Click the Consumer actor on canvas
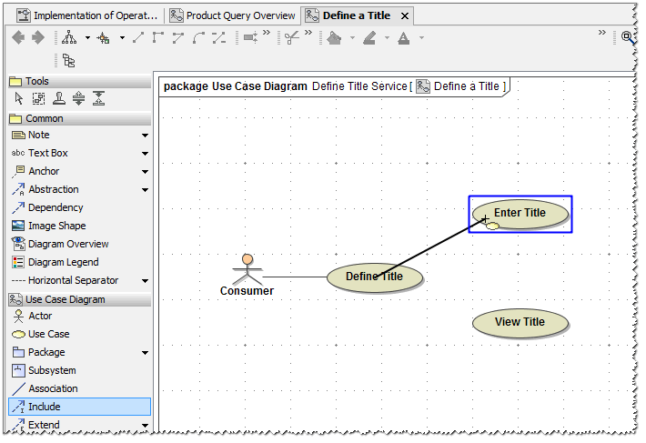This screenshot has width=646, height=443. point(247,274)
